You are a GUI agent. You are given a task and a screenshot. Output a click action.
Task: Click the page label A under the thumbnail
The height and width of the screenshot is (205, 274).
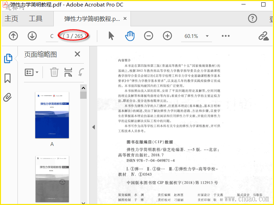(x=52, y=144)
